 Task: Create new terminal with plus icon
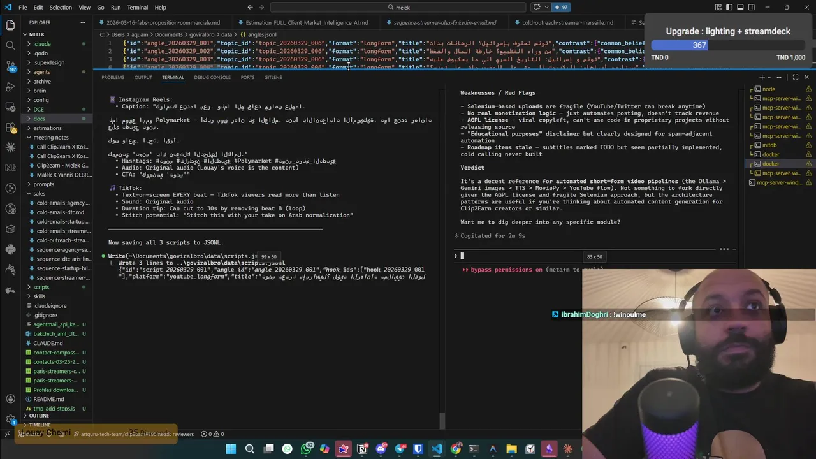coord(761,77)
